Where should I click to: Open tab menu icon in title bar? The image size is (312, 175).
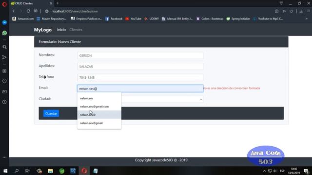click(281, 3)
